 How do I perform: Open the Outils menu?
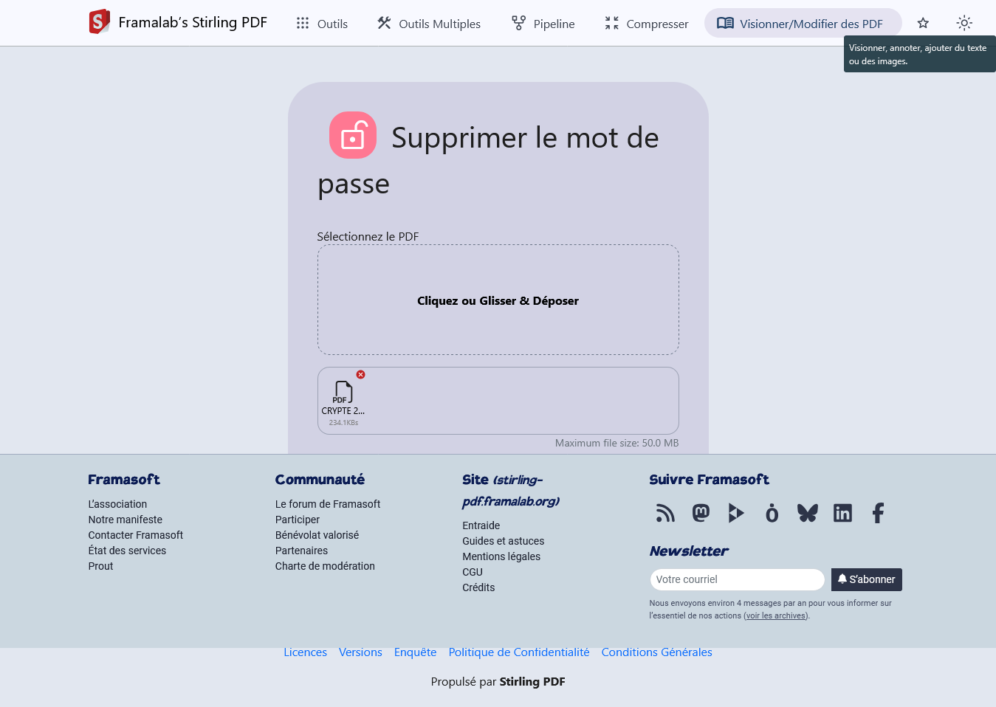[322, 24]
